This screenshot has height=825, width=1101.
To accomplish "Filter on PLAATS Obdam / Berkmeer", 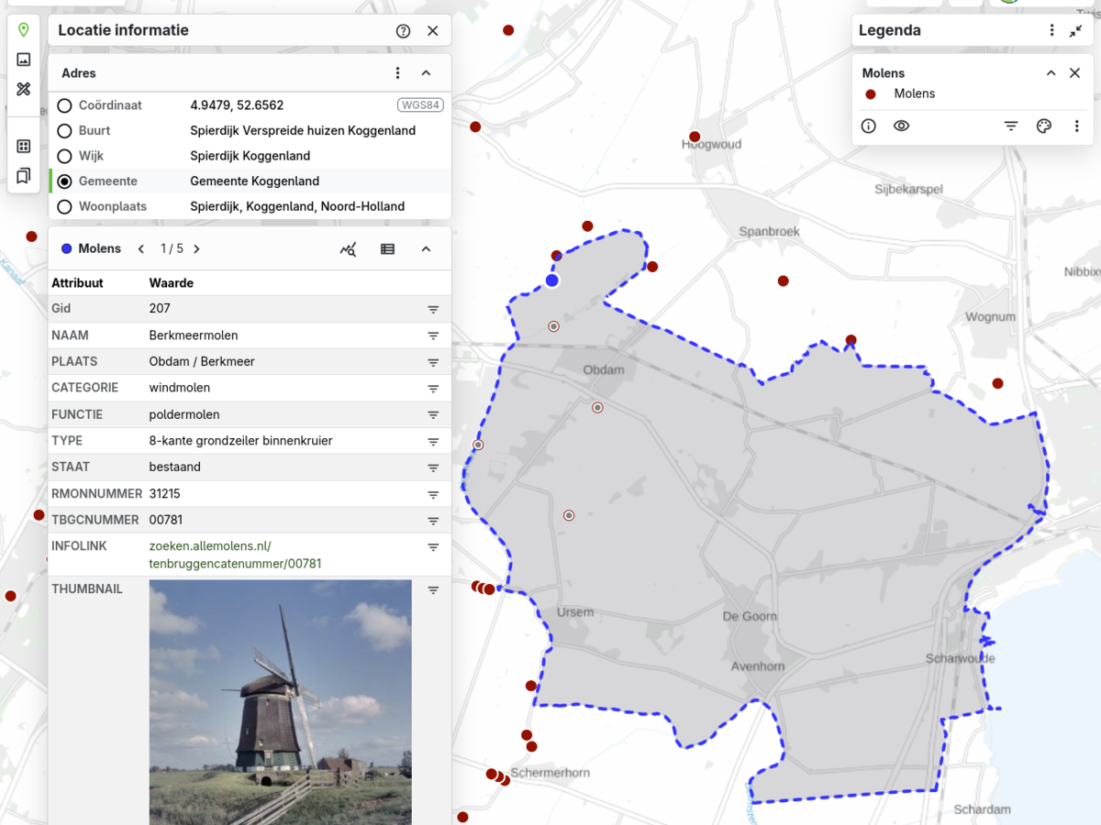I will point(433,362).
